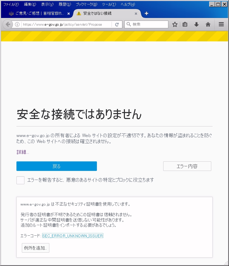Go to the home page icon
Viewport: 229px width, 266px height.
[208, 24]
